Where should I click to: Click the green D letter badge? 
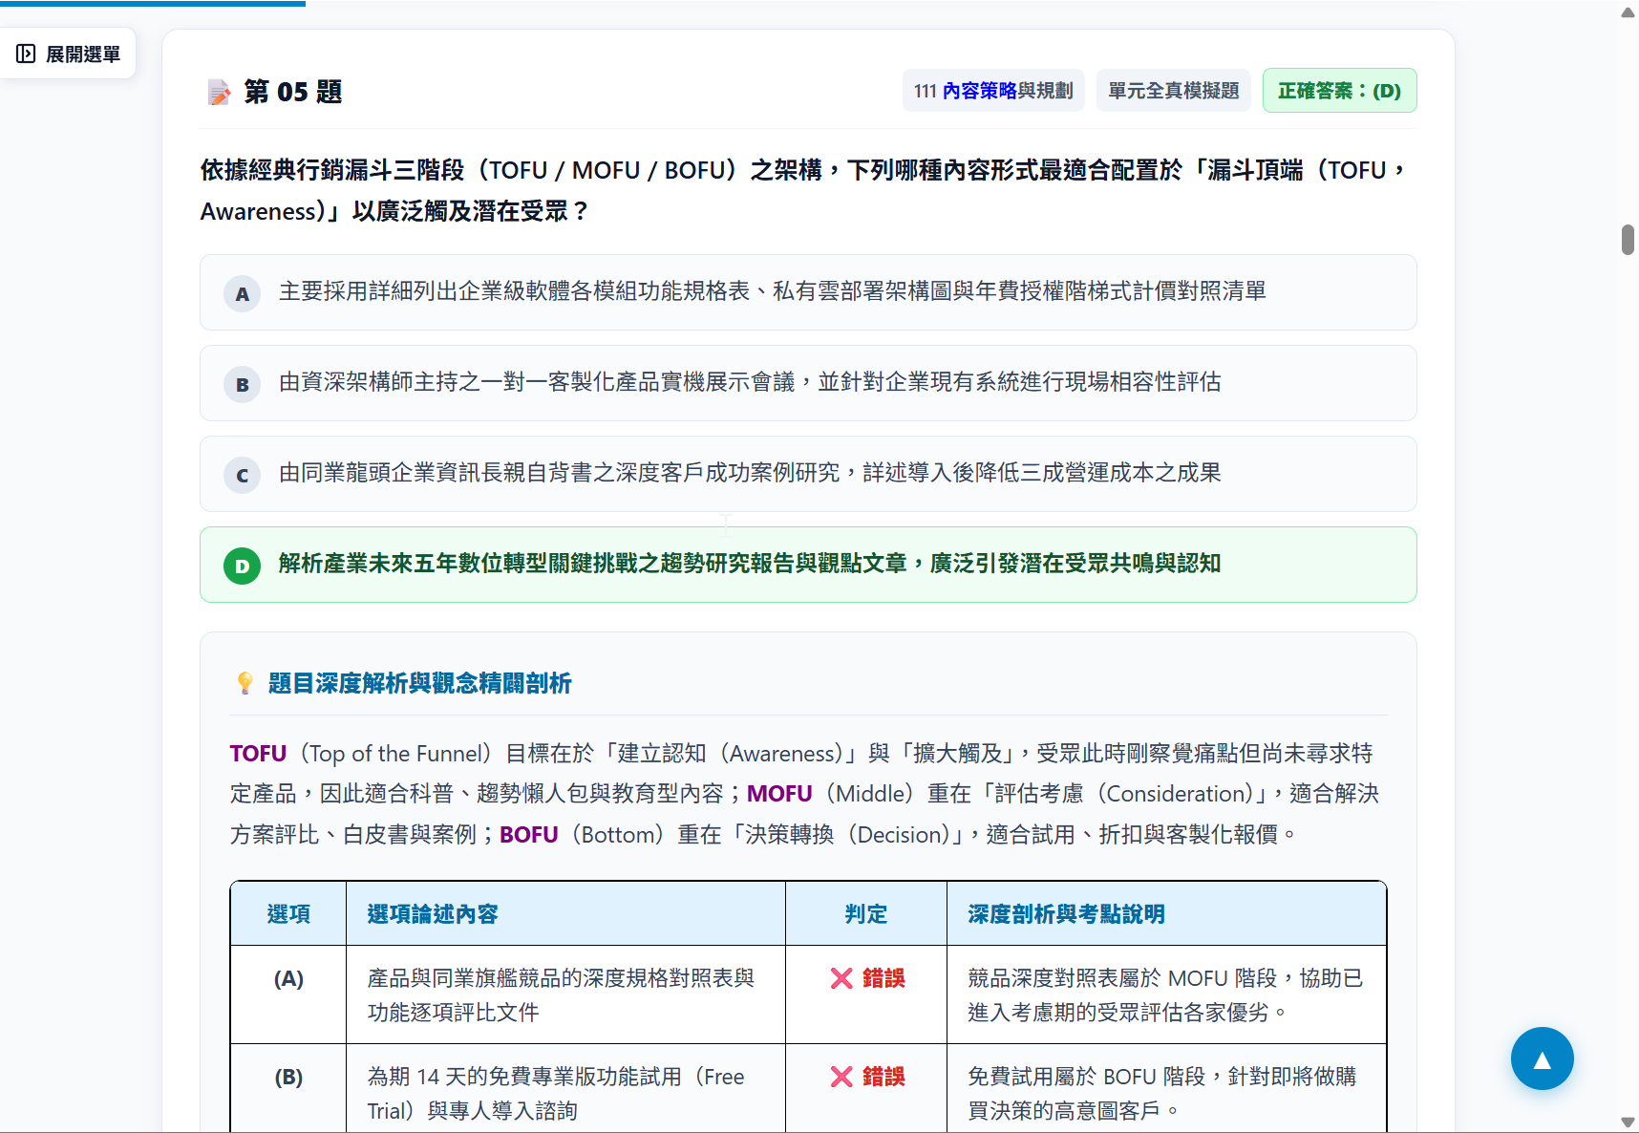coord(242,566)
